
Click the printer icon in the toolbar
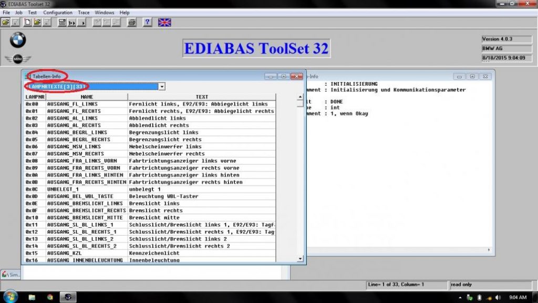pyautogui.click(x=132, y=23)
